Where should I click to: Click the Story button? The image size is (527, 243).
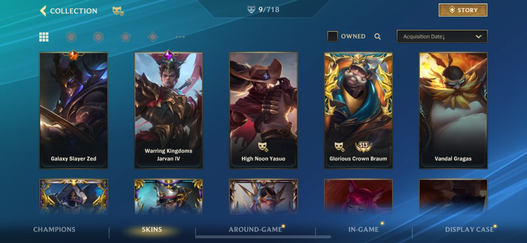[x=463, y=10]
